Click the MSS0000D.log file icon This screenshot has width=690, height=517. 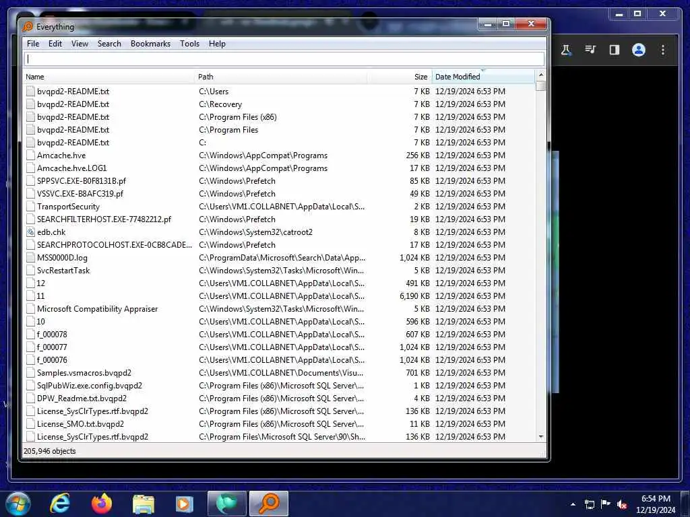tap(30, 258)
